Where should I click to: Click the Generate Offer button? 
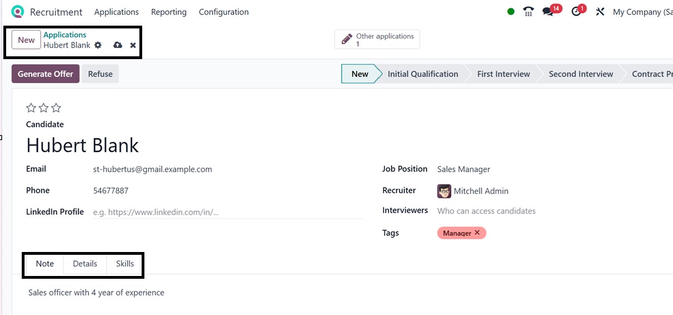point(45,74)
